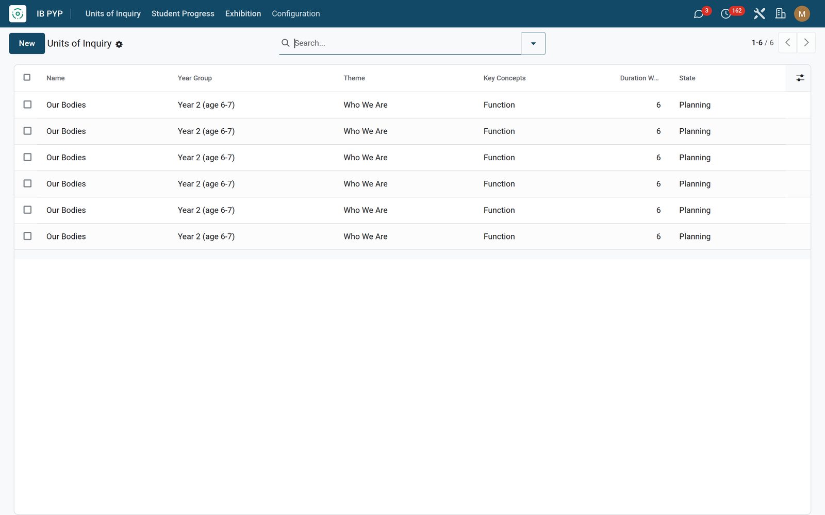Open the activities clock icon
The image size is (825, 515).
[726, 14]
